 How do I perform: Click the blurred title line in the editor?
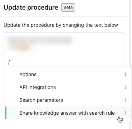[40, 40]
